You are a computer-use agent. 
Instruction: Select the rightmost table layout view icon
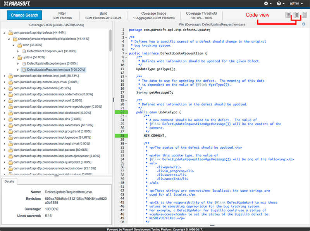pyautogui.click(x=304, y=15)
